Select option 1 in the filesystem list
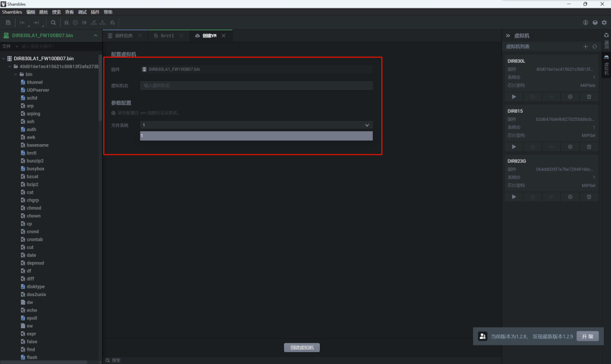The image size is (611, 364). (256, 136)
